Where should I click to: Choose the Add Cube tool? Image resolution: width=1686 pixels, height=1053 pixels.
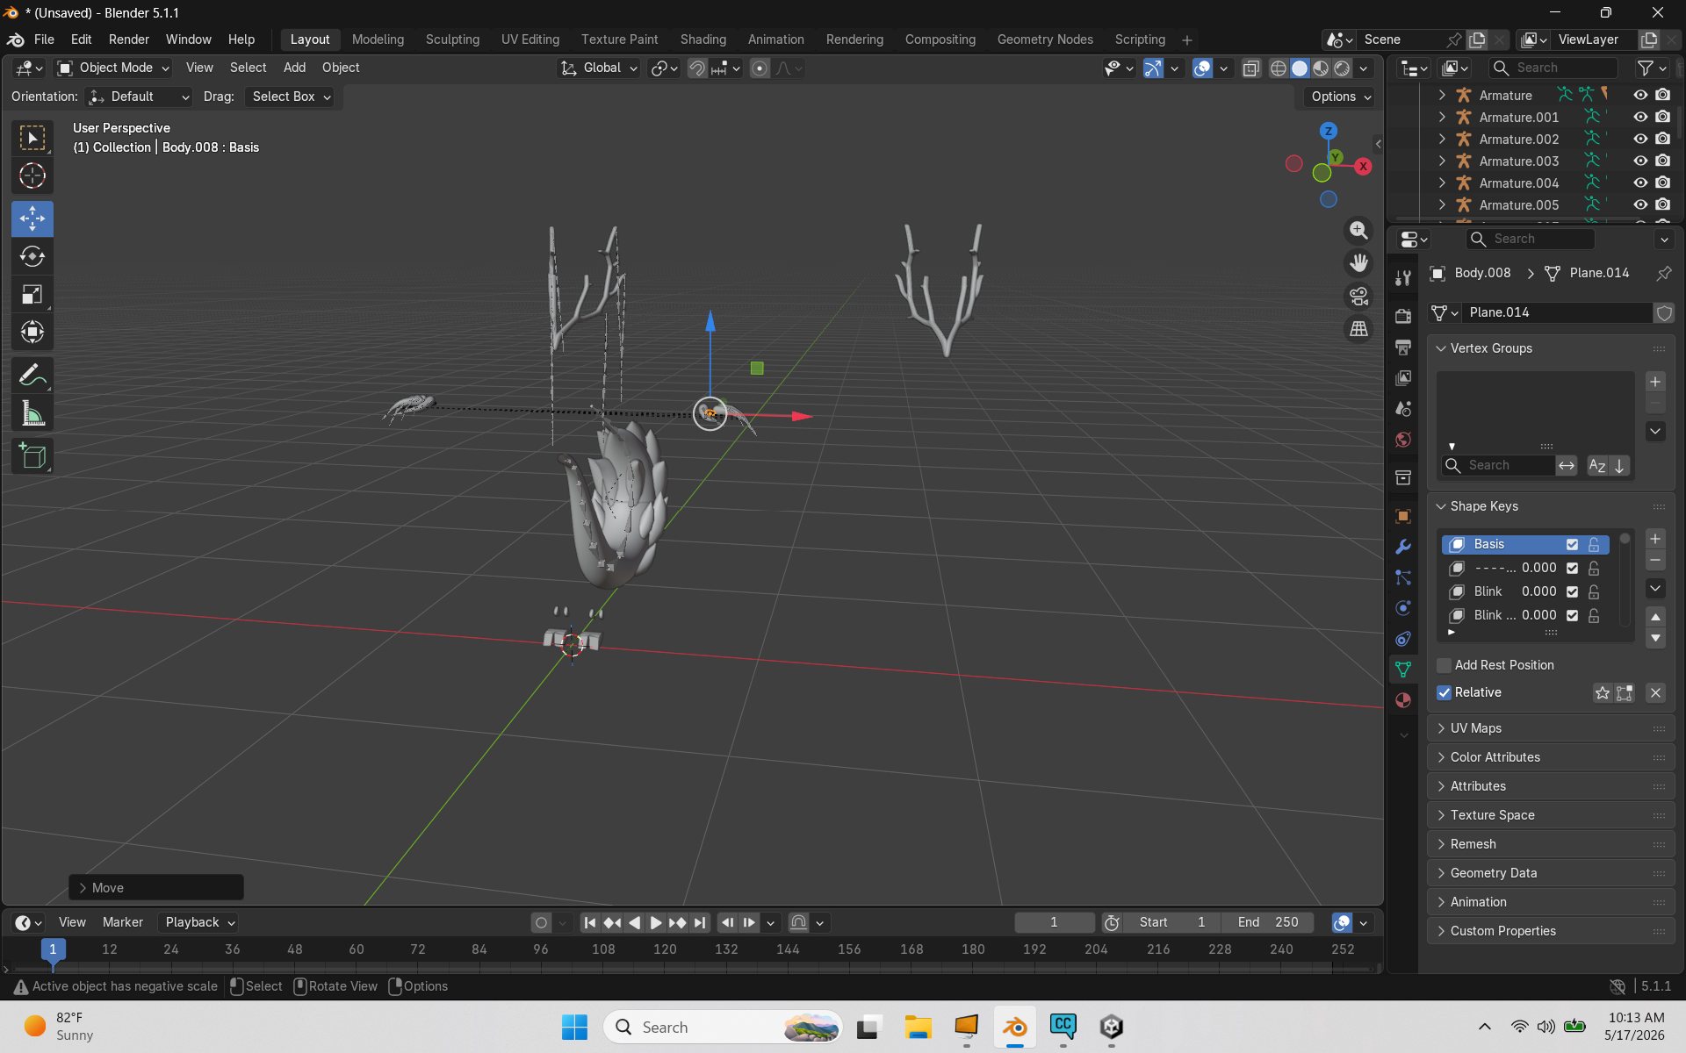pyautogui.click(x=32, y=456)
